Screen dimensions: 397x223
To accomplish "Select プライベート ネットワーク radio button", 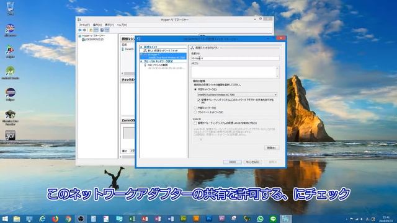I will pos(195,112).
